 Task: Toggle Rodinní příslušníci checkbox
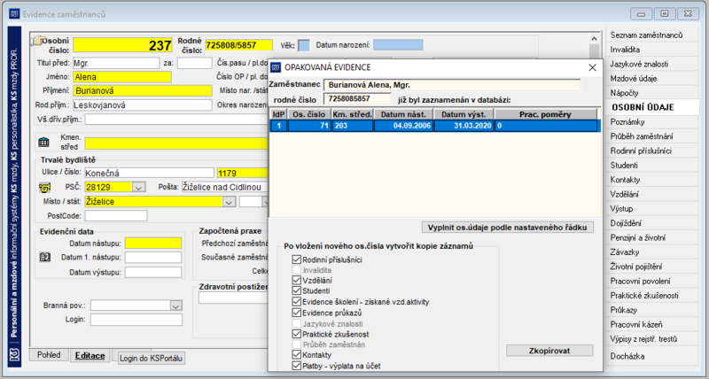pos(297,259)
